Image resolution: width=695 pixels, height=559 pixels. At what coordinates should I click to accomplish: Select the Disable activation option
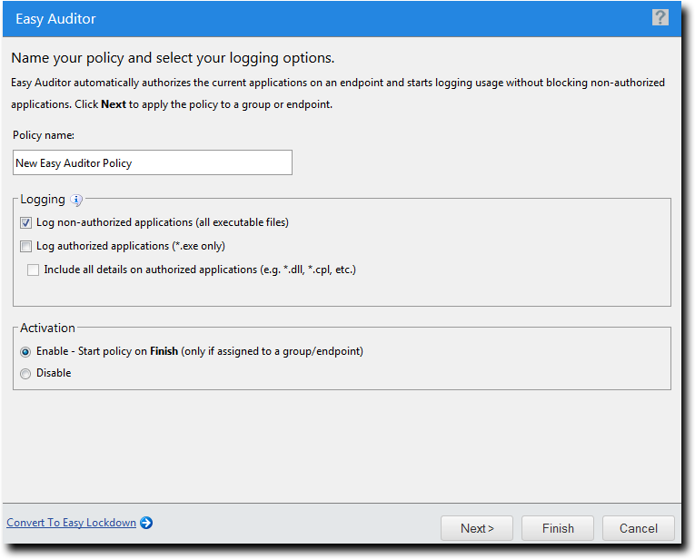(x=25, y=374)
